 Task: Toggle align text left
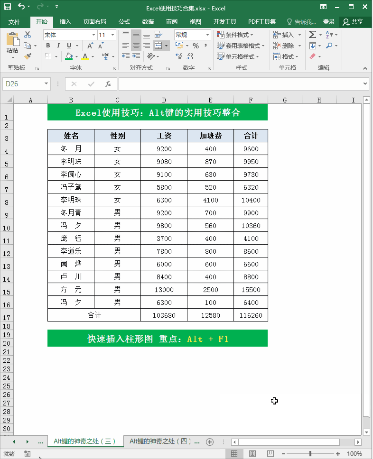pos(126,46)
